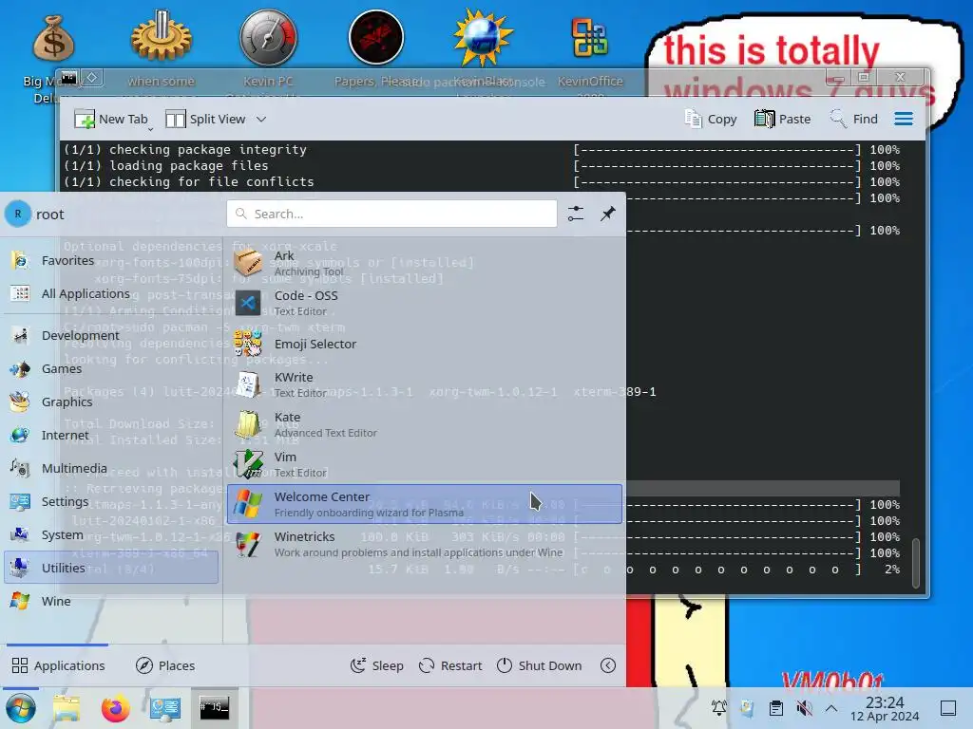Open the Graphics category

pos(111,402)
